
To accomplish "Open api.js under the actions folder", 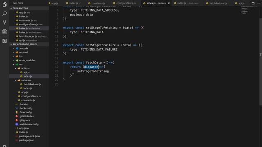I will coord(29,72).
